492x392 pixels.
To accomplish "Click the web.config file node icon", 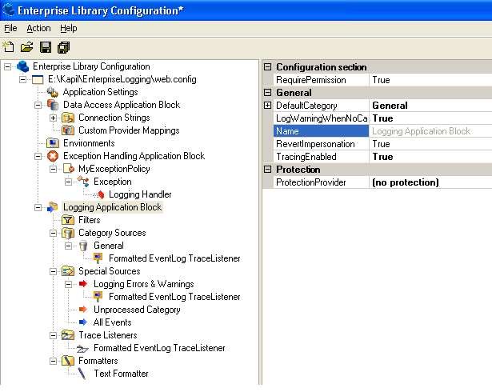I will click(38, 79).
